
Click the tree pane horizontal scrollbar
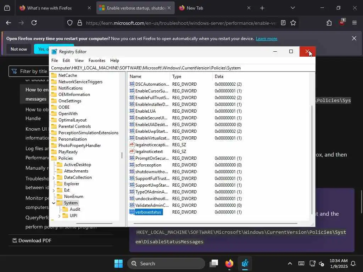[94, 223]
